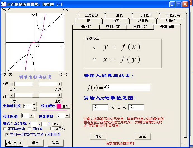Switch to the 直线 tab
This screenshot has width=193, height=148.
(x=119, y=15)
